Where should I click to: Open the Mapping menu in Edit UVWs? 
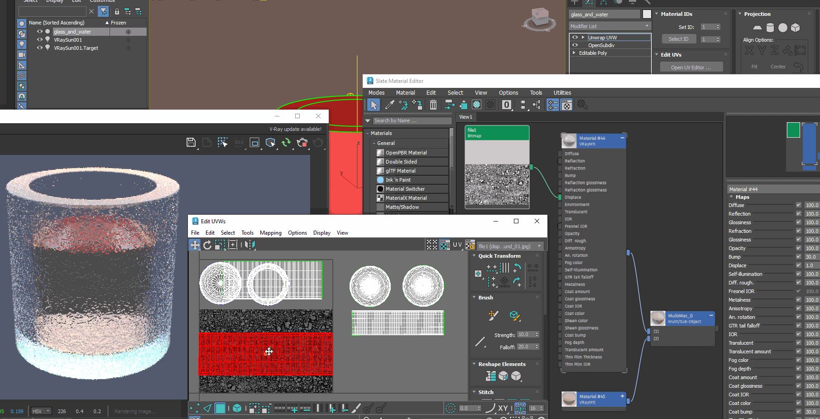[270, 233]
